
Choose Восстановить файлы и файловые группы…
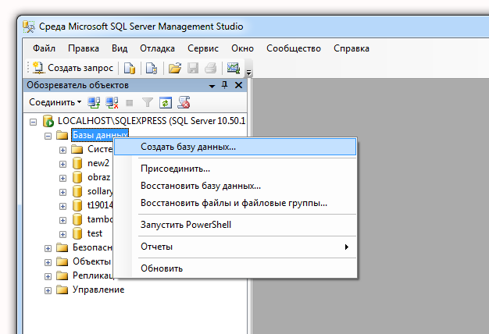coord(235,203)
